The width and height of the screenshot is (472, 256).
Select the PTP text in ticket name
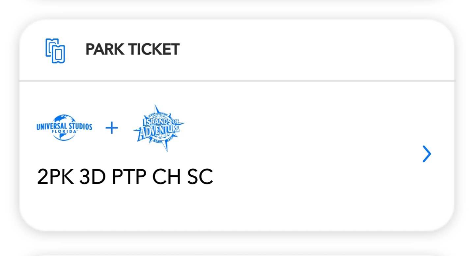129,177
